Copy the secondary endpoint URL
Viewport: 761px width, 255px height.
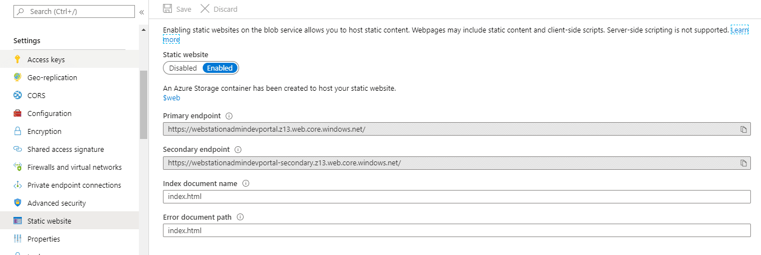click(744, 163)
